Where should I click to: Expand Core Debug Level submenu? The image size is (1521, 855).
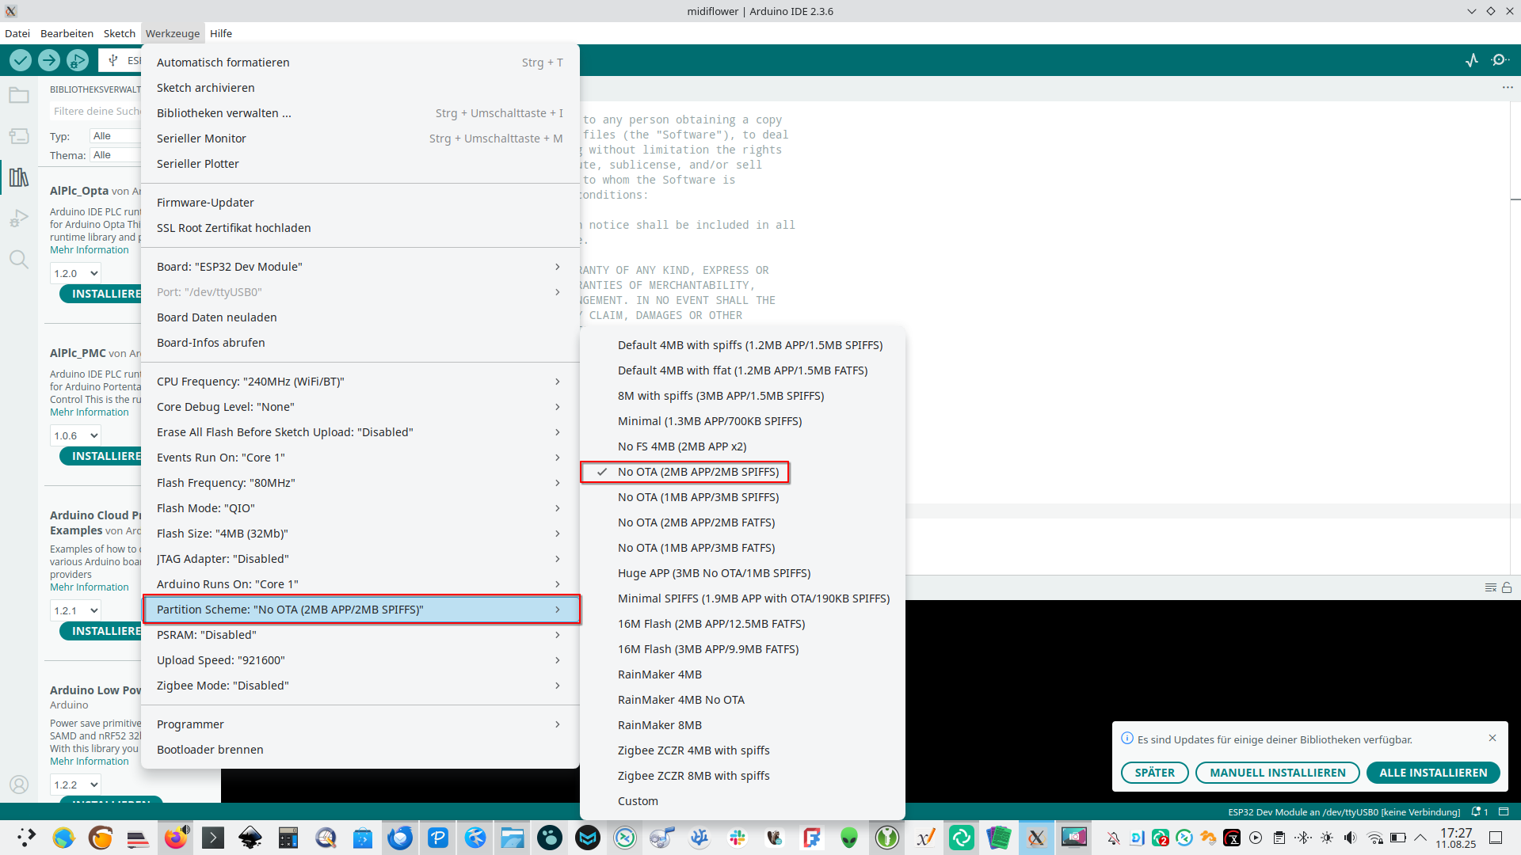(360, 407)
